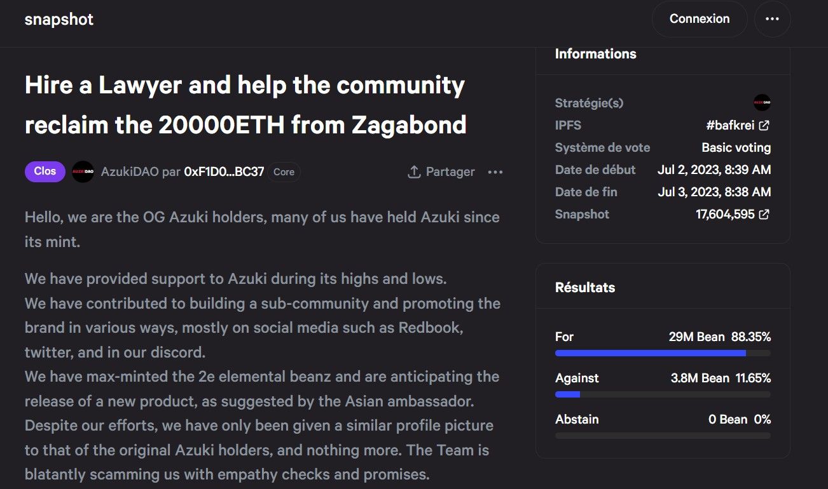The image size is (828, 489).
Task: Click the Partager share icon
Action: point(414,171)
